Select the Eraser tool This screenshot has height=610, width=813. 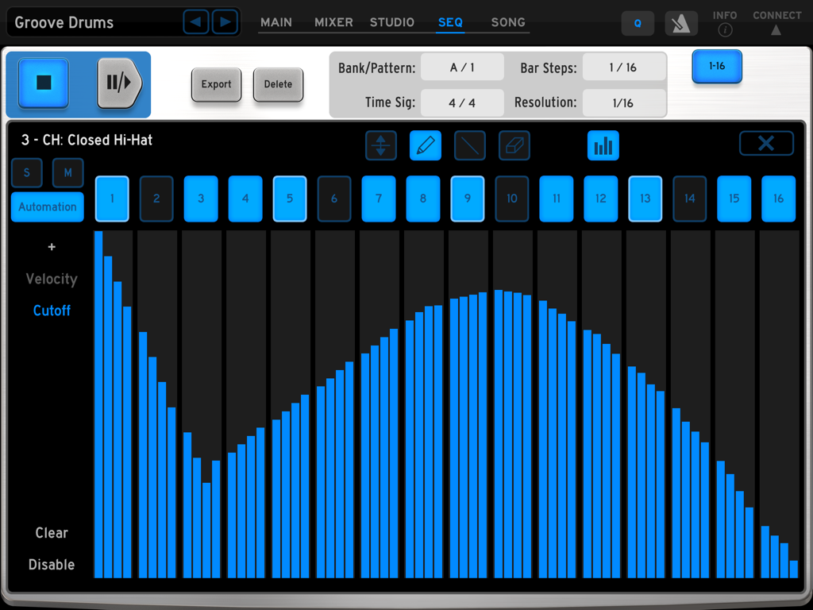click(514, 145)
